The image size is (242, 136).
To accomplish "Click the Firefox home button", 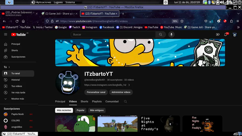I will click(23, 21).
